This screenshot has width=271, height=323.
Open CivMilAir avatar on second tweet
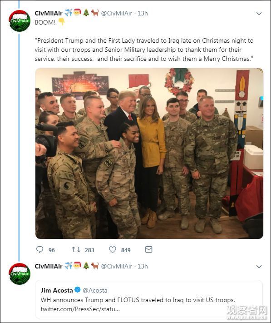click(x=20, y=273)
